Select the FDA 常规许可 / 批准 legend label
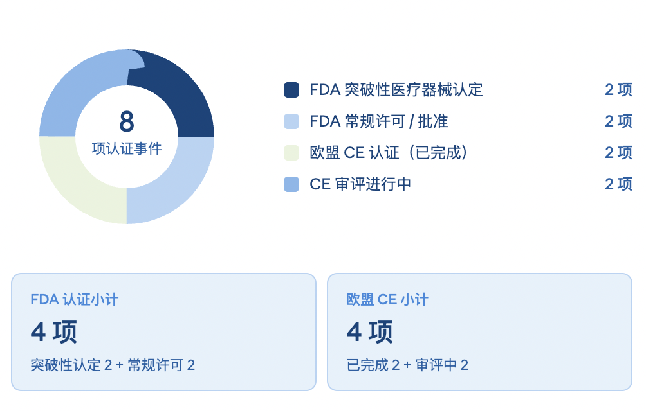This screenshot has height=411, width=646. (378, 121)
